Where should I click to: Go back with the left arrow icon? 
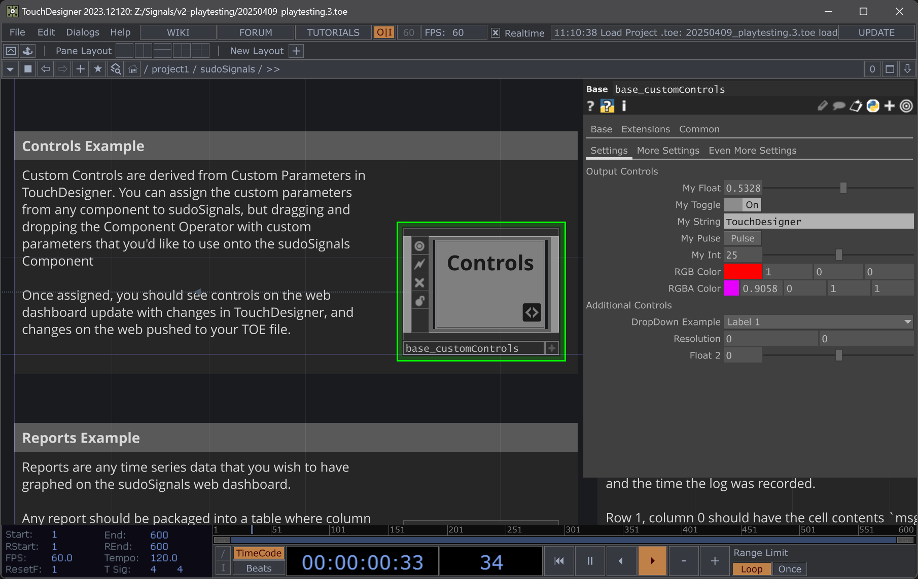tap(46, 69)
